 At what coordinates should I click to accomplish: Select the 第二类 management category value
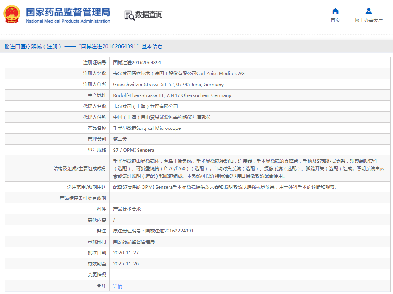point(120,139)
